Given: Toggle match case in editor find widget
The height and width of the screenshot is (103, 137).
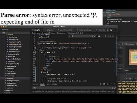Looking at the screenshot, I should click(90, 36).
